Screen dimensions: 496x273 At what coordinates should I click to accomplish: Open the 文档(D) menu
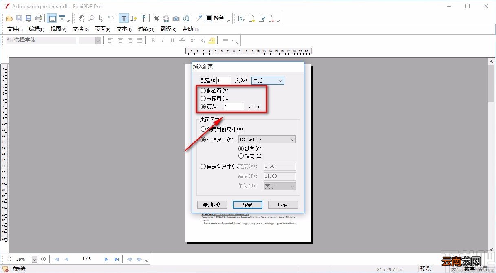(81, 29)
